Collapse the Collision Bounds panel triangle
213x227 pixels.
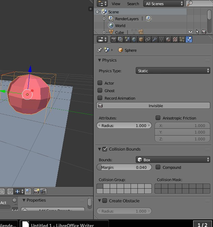99,149
